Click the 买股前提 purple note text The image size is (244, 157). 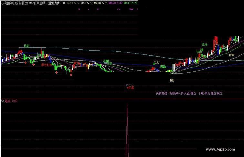[x=189, y=93]
